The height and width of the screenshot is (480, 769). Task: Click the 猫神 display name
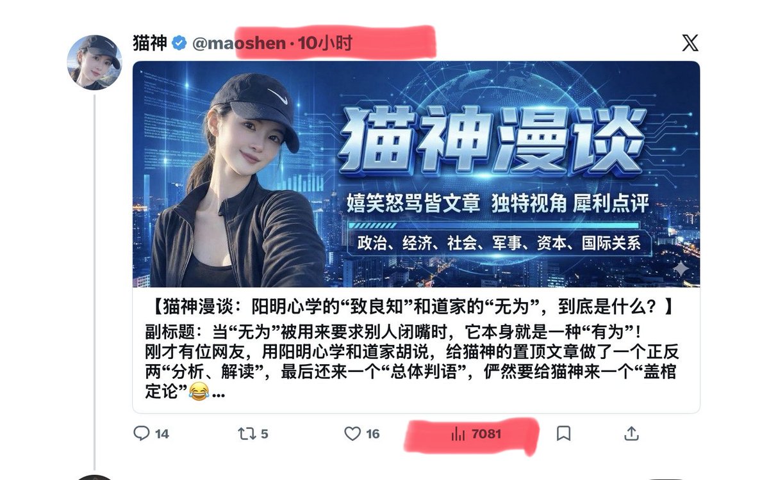tap(150, 43)
